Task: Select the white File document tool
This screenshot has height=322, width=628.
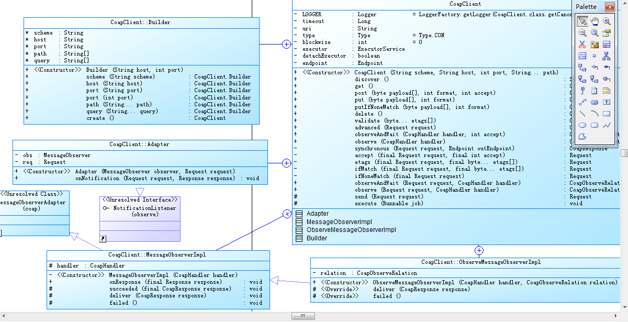Action: (595, 90)
